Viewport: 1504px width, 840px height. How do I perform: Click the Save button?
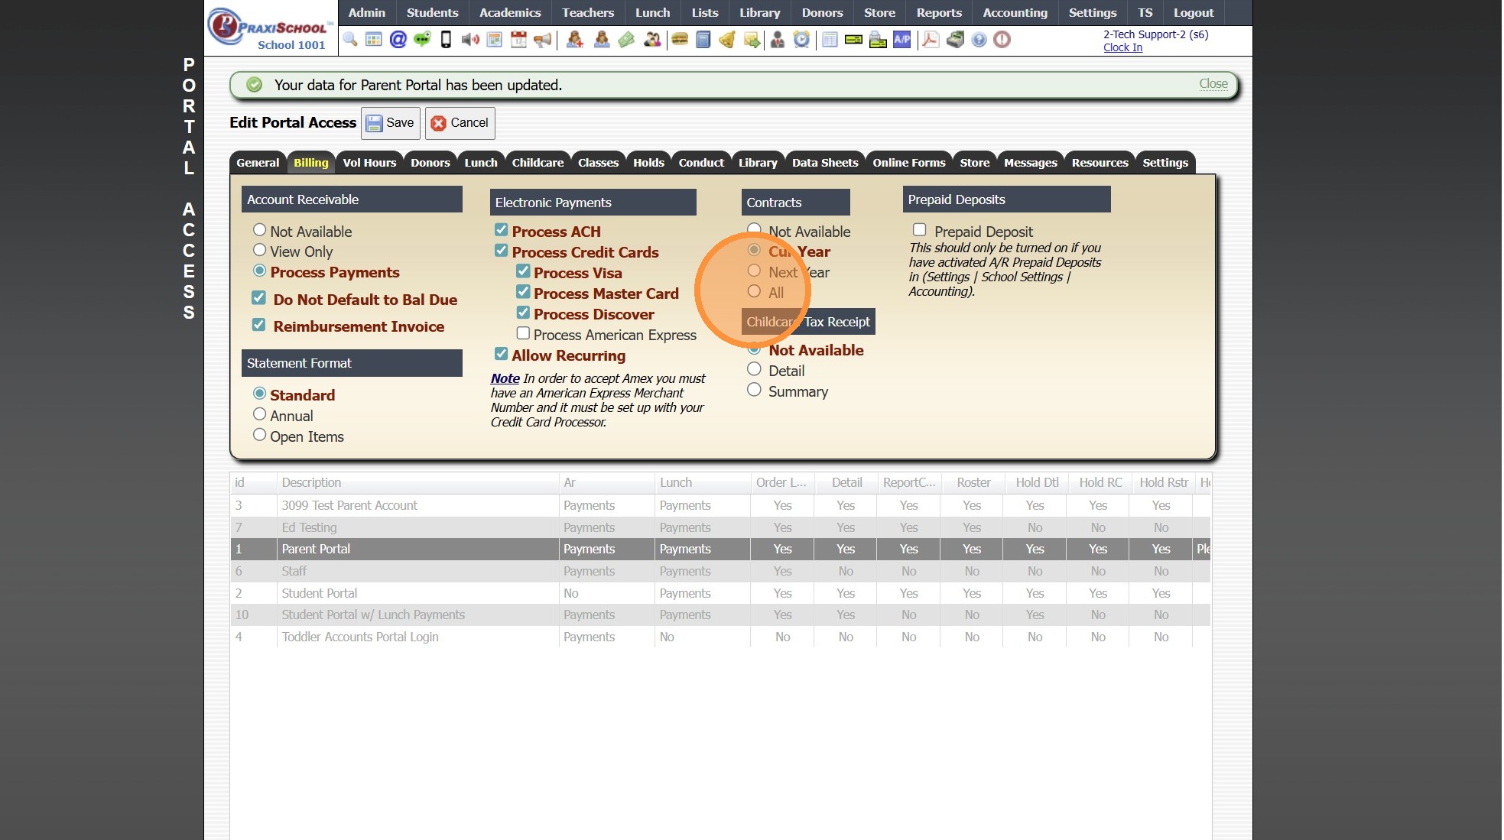click(391, 123)
